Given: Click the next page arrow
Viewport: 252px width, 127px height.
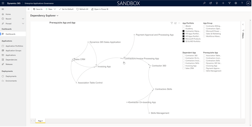Looking at the screenshot, I should (x=34, y=121).
